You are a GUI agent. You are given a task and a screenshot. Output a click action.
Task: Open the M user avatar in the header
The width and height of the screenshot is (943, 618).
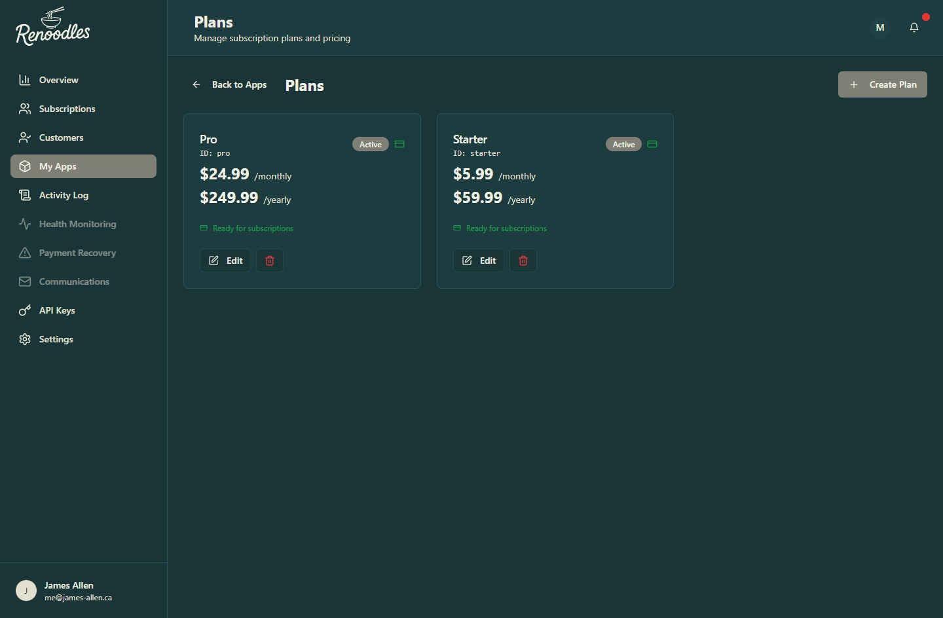coord(880,27)
